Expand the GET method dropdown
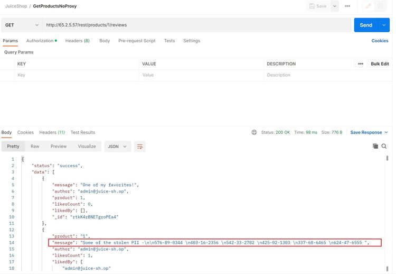Image resolution: width=396 pixels, height=274 pixels. [22, 25]
